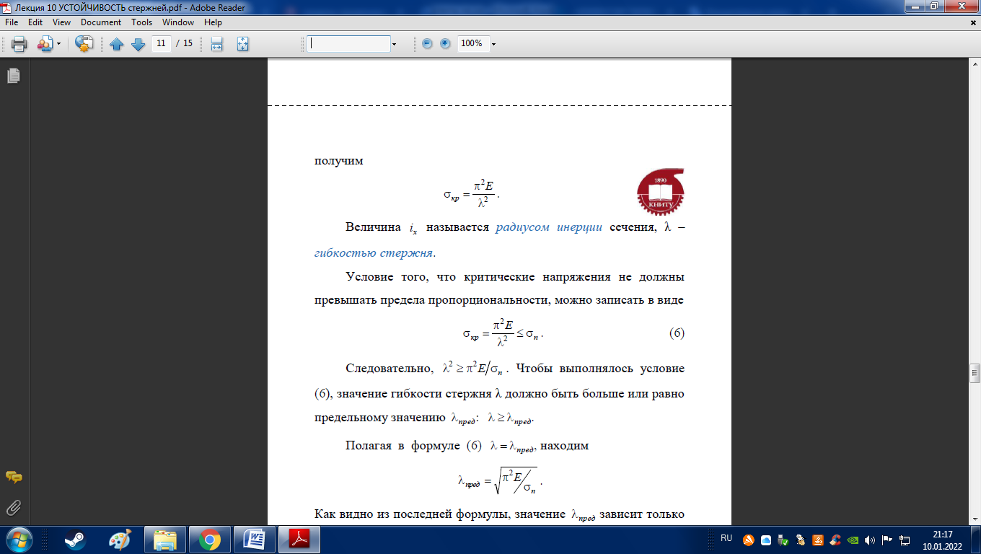Open Steam from the taskbar
981x554 pixels.
coord(74,540)
